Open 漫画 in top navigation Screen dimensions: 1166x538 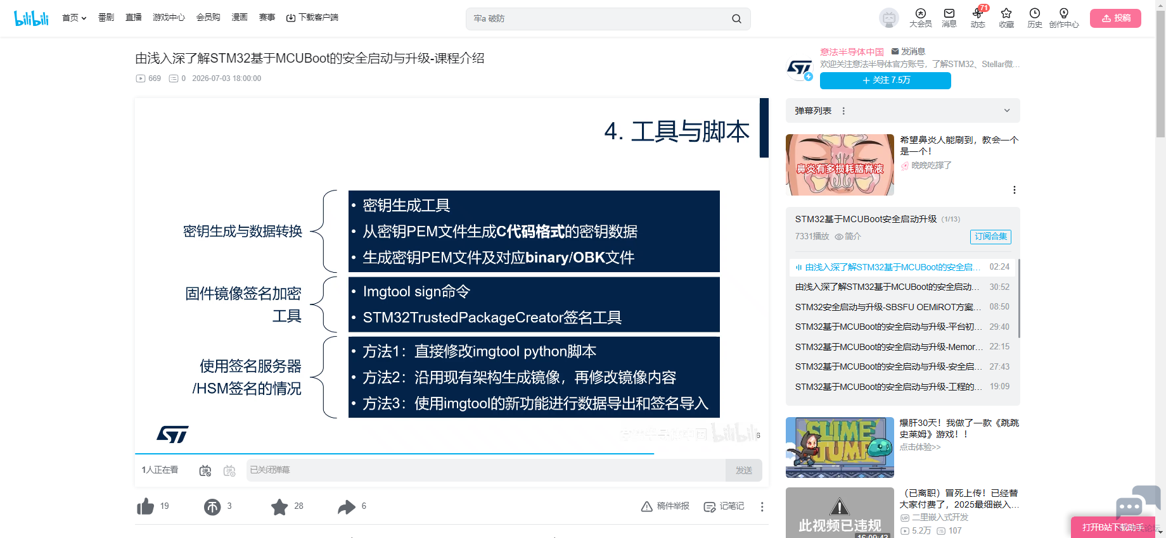coord(240,18)
